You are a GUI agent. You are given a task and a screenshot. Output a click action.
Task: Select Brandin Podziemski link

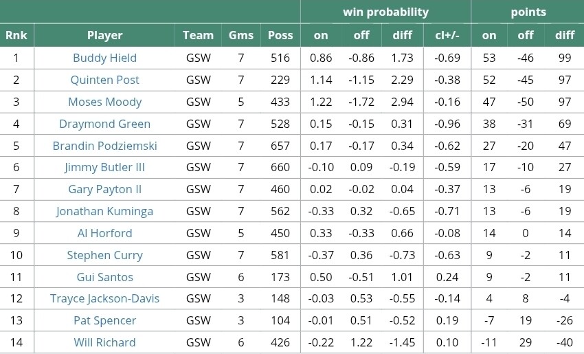click(104, 146)
